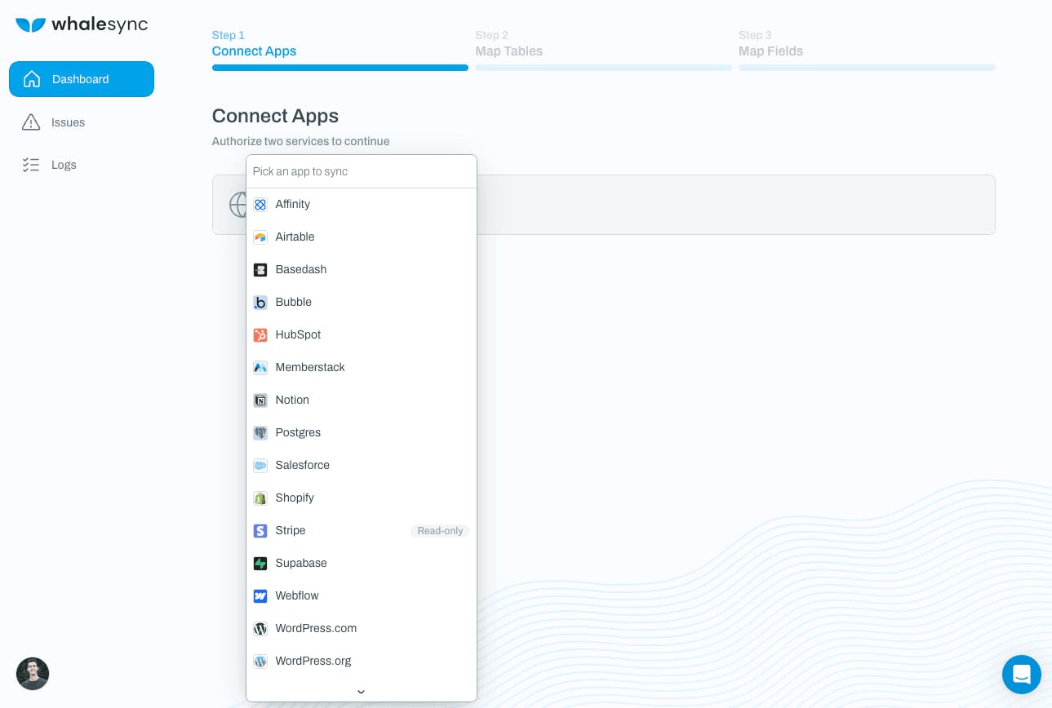Viewport: 1052px width, 708px height.
Task: Select the Supabase text label
Action: coord(301,563)
